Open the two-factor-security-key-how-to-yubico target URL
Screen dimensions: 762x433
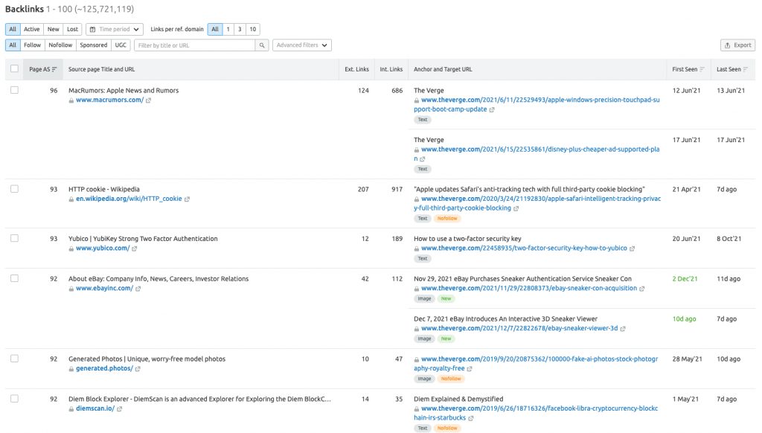click(524, 248)
